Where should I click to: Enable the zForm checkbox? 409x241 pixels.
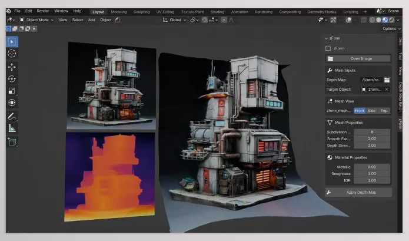(328, 48)
